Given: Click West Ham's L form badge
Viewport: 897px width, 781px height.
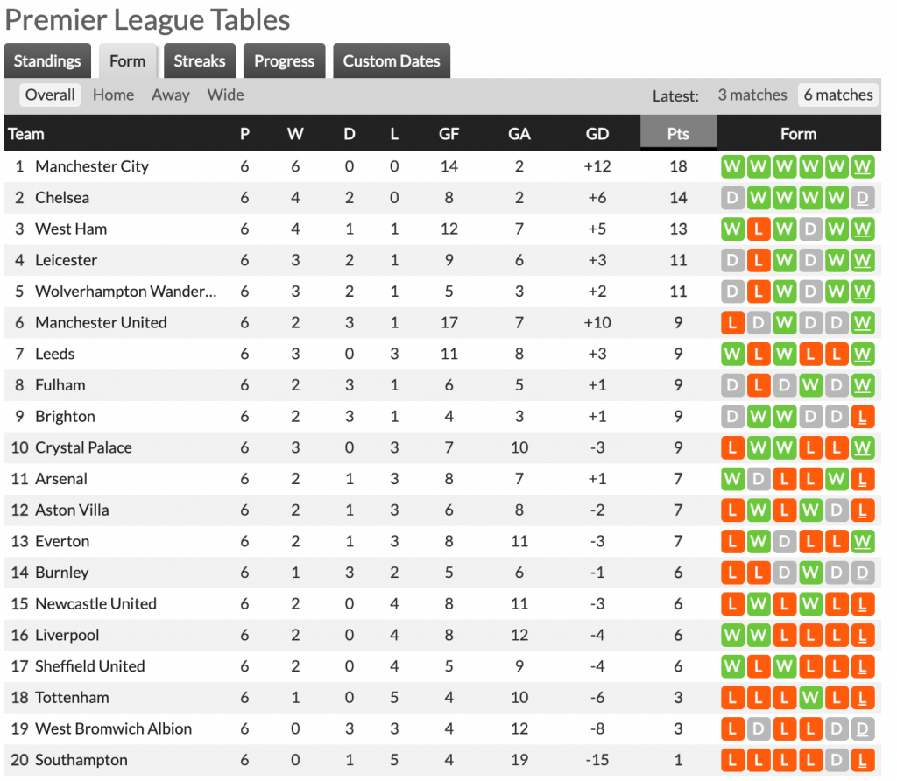Looking at the screenshot, I should [758, 229].
